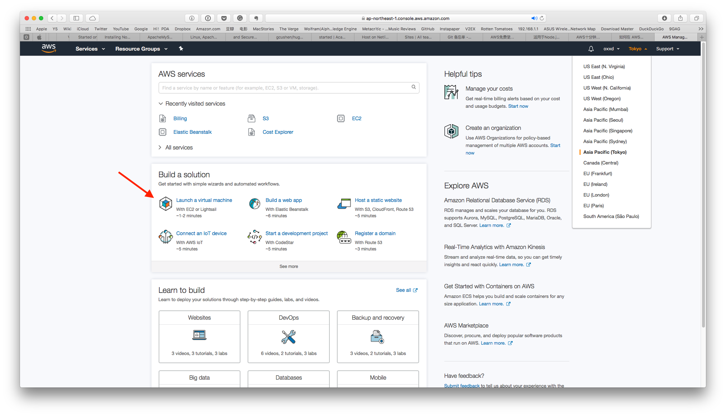Expand the Services dropdown menu
This screenshot has width=726, height=416.
90,49
